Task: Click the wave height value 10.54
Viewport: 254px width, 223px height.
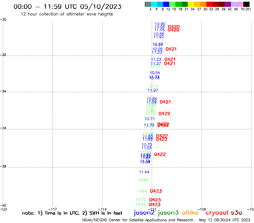Action: 155,73
